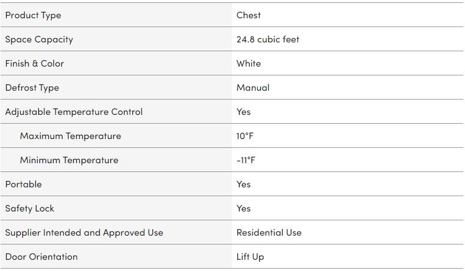This screenshot has width=465, height=271.
Task: Click the Minimum Temperature sub-row label
Action: pos(69,160)
